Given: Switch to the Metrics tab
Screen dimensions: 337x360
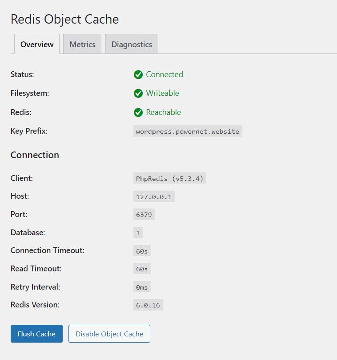Looking at the screenshot, I should [82, 44].
